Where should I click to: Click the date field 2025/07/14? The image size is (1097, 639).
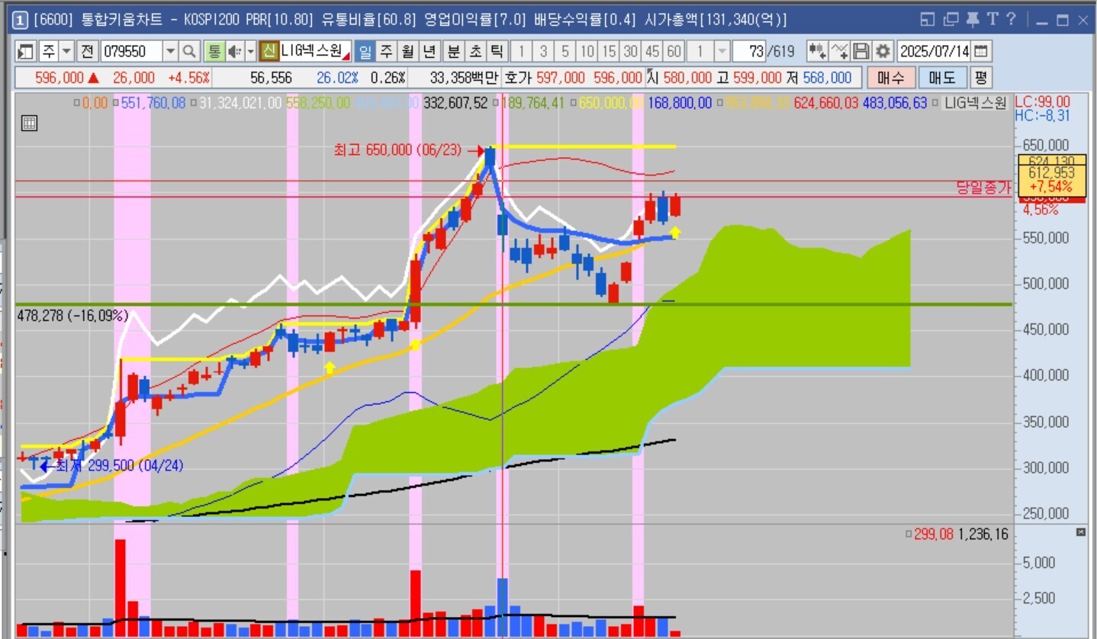[935, 52]
